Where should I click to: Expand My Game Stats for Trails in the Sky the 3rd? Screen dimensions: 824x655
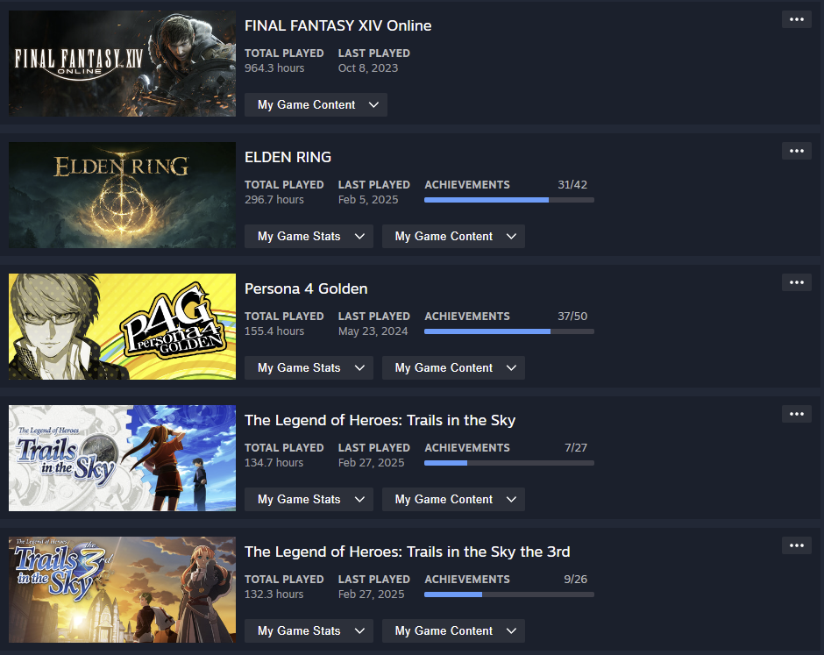[x=309, y=630]
